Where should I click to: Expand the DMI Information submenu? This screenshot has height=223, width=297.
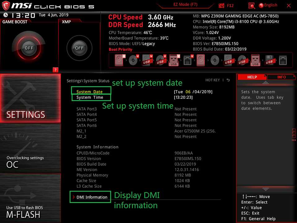(x=92, y=197)
